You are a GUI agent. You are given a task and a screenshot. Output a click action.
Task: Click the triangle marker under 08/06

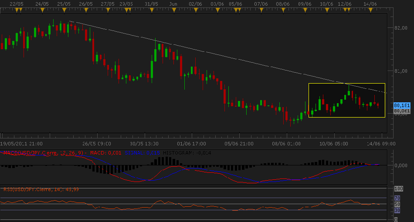pyautogui.click(x=283, y=10)
